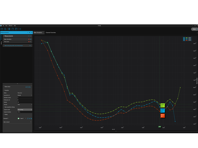Image resolution: width=198 pixels, height=148 pixels.
Task: Toggle the ADEV checkbox in the legend
Action: coord(184,38)
